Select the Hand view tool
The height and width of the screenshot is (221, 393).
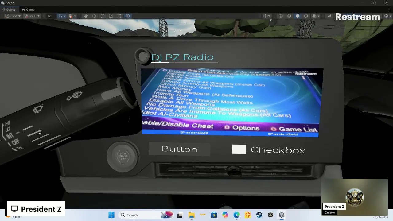(86, 16)
